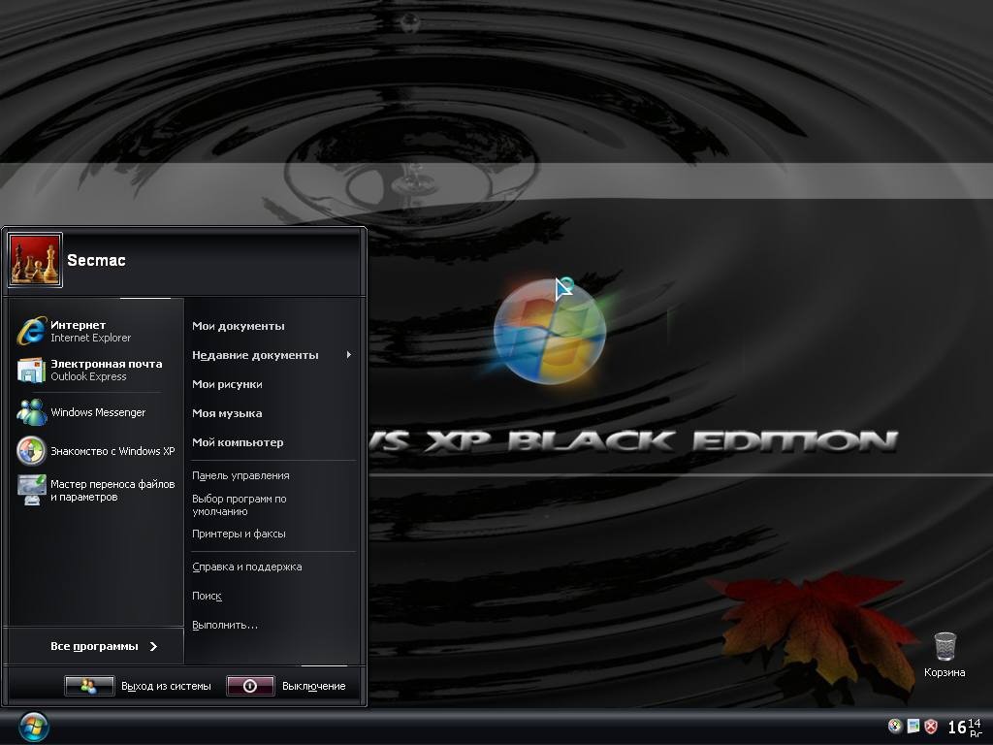This screenshot has height=745, width=993.
Task: Launch Мастер переноса файлов и параметров icon
Action: pyautogui.click(x=32, y=490)
